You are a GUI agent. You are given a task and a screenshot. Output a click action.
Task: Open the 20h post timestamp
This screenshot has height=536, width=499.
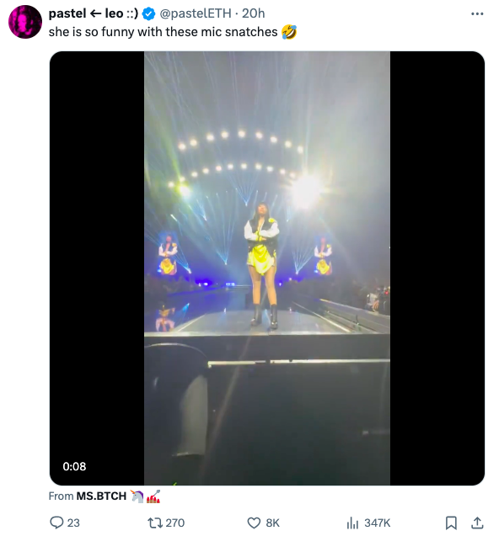pos(254,13)
